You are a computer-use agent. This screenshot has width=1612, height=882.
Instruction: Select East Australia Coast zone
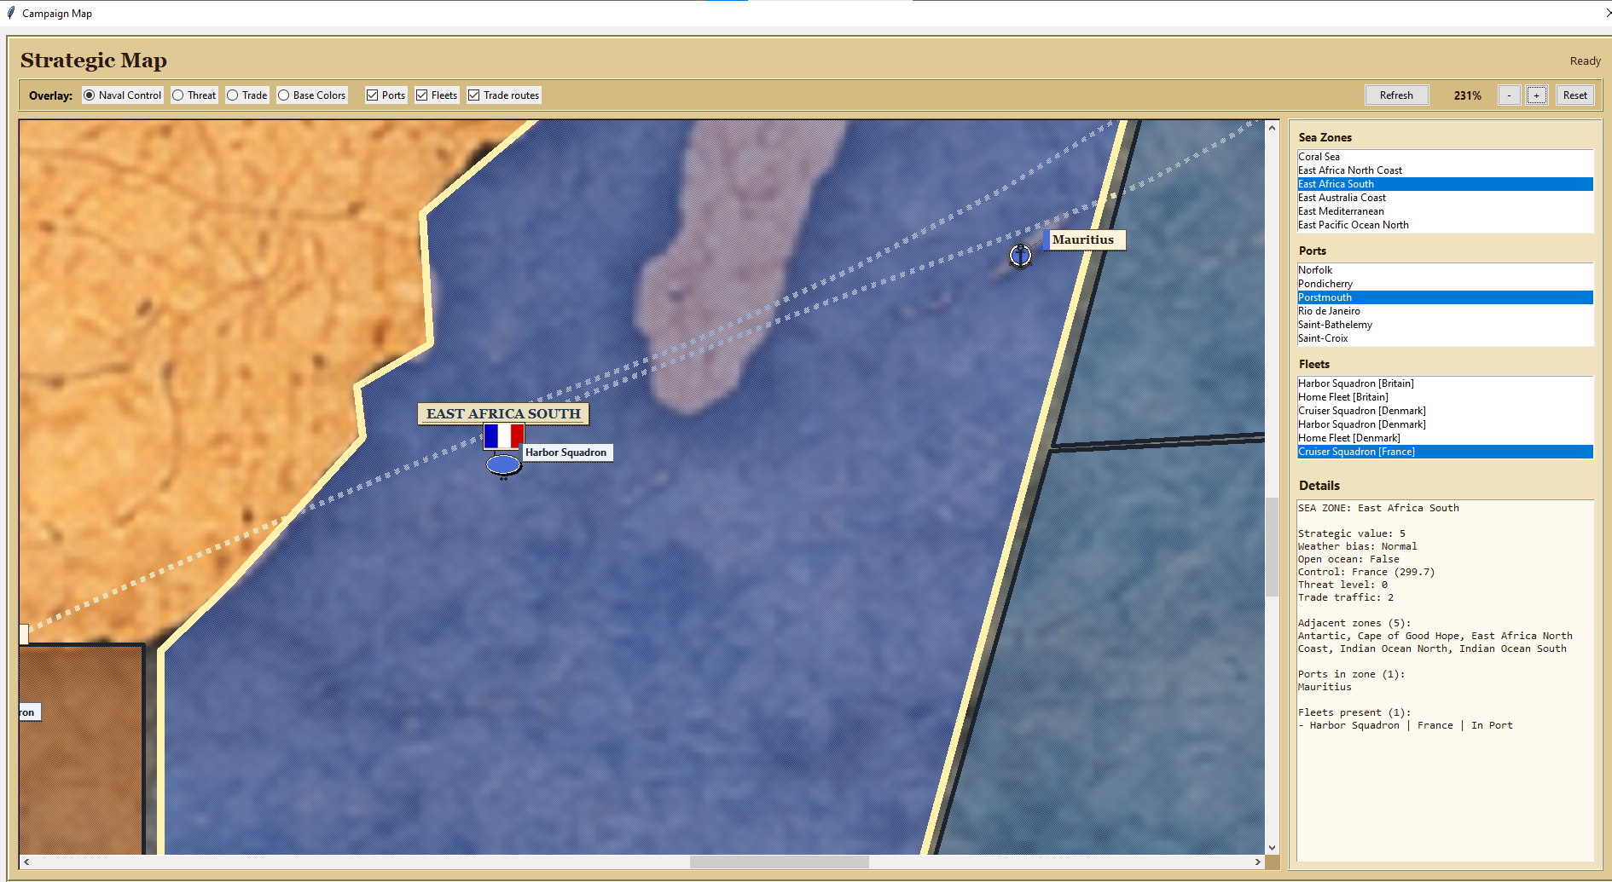pyautogui.click(x=1445, y=198)
